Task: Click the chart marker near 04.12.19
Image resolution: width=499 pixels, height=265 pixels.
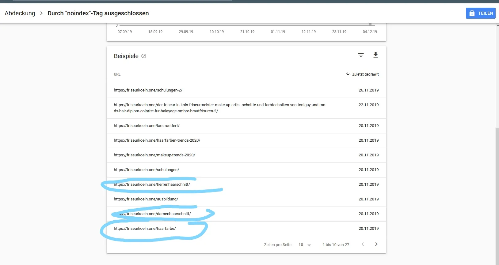Action: [x=370, y=24]
